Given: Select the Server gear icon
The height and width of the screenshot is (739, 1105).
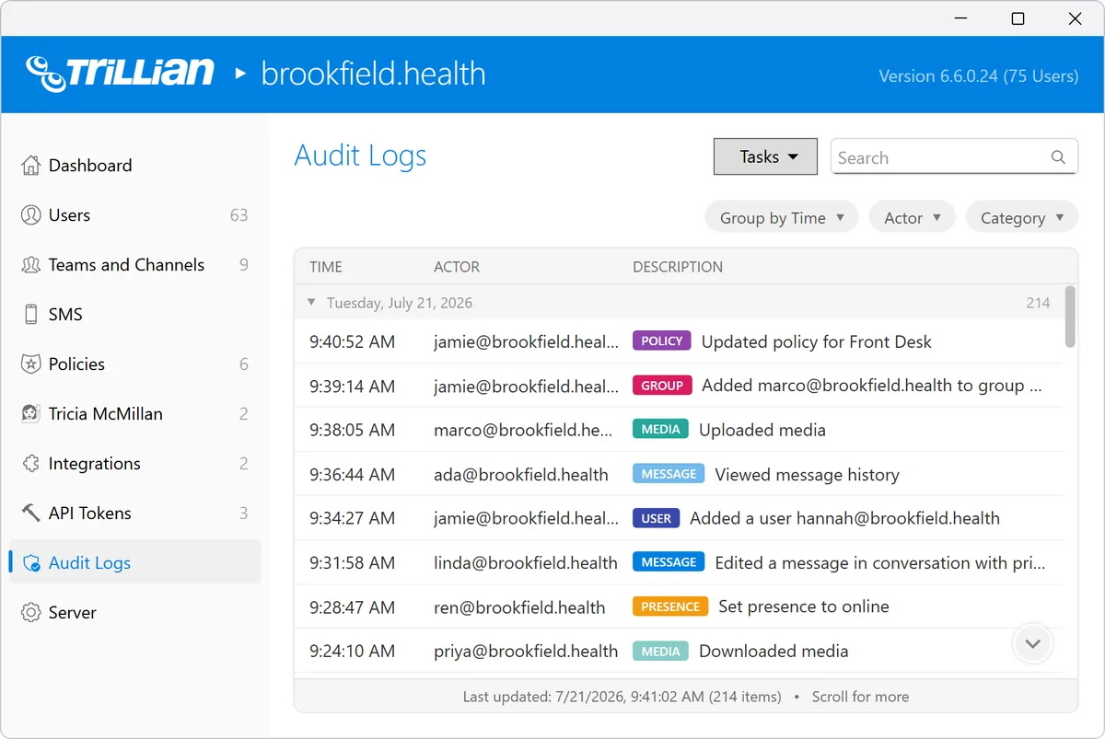Looking at the screenshot, I should (31, 613).
